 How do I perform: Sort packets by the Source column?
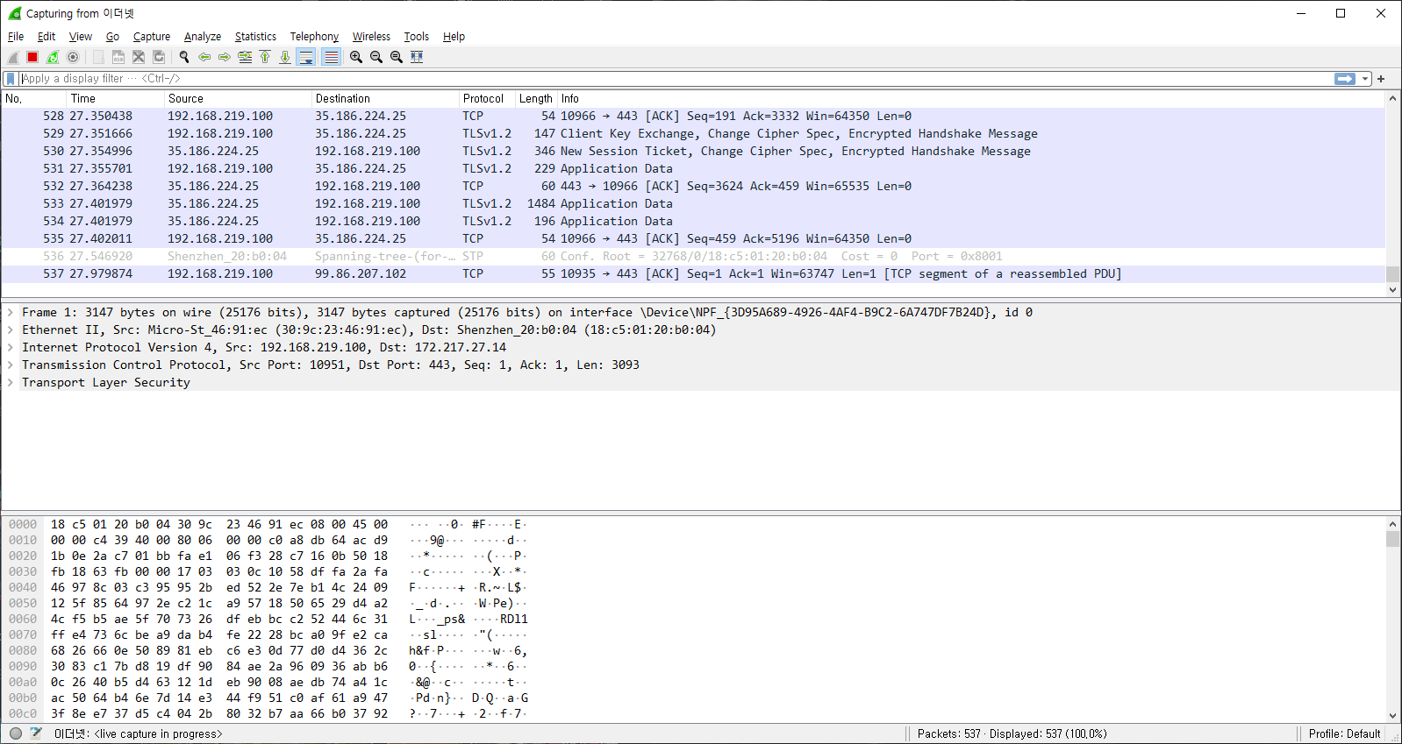pyautogui.click(x=238, y=99)
